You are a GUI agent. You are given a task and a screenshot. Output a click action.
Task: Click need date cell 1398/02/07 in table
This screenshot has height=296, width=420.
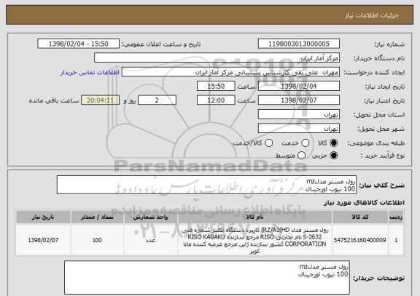43,240
